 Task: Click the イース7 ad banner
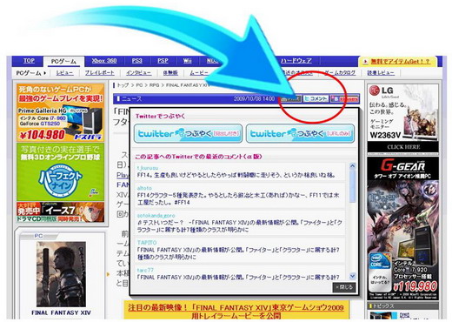(x=60, y=212)
